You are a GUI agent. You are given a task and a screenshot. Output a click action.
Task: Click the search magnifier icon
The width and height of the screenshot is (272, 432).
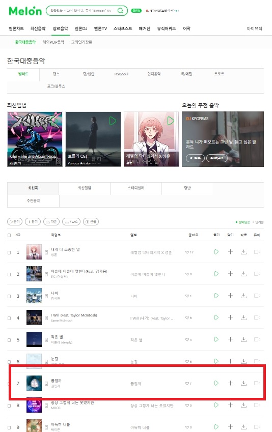(x=120, y=11)
